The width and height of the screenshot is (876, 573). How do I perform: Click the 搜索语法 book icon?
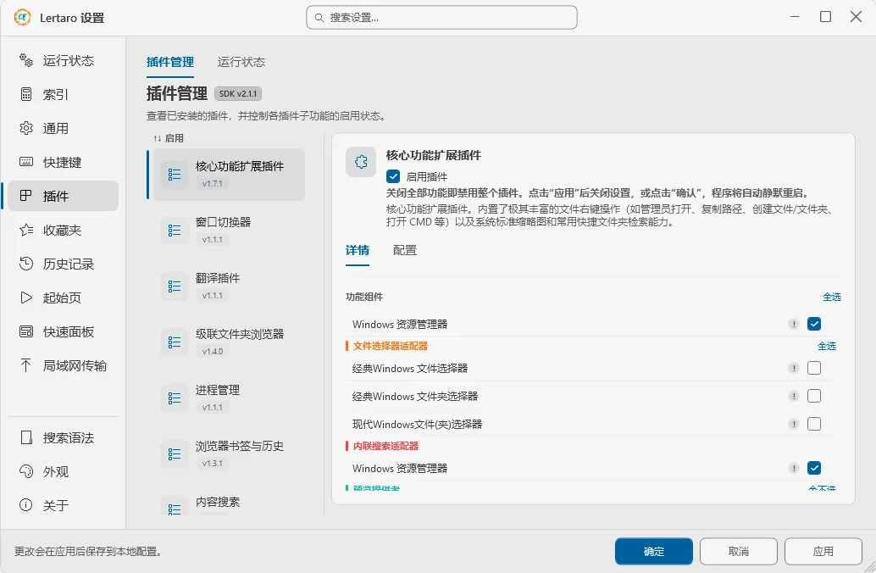26,437
